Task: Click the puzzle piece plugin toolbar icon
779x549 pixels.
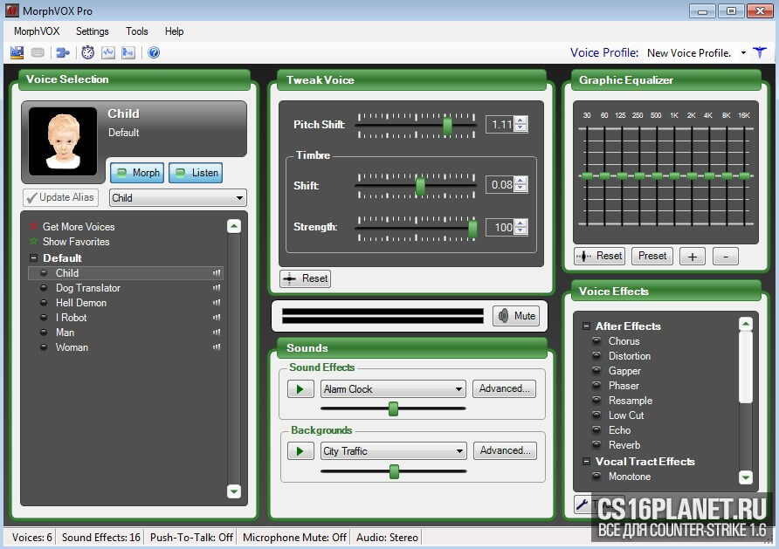Action: tap(63, 52)
